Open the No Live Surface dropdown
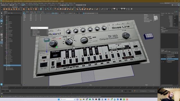The image size is (180, 101). (43, 5)
